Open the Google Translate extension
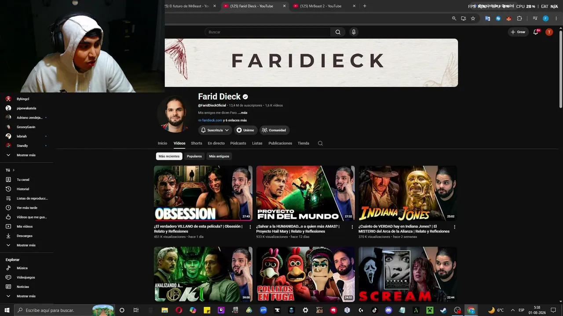The height and width of the screenshot is (316, 563). [487, 18]
